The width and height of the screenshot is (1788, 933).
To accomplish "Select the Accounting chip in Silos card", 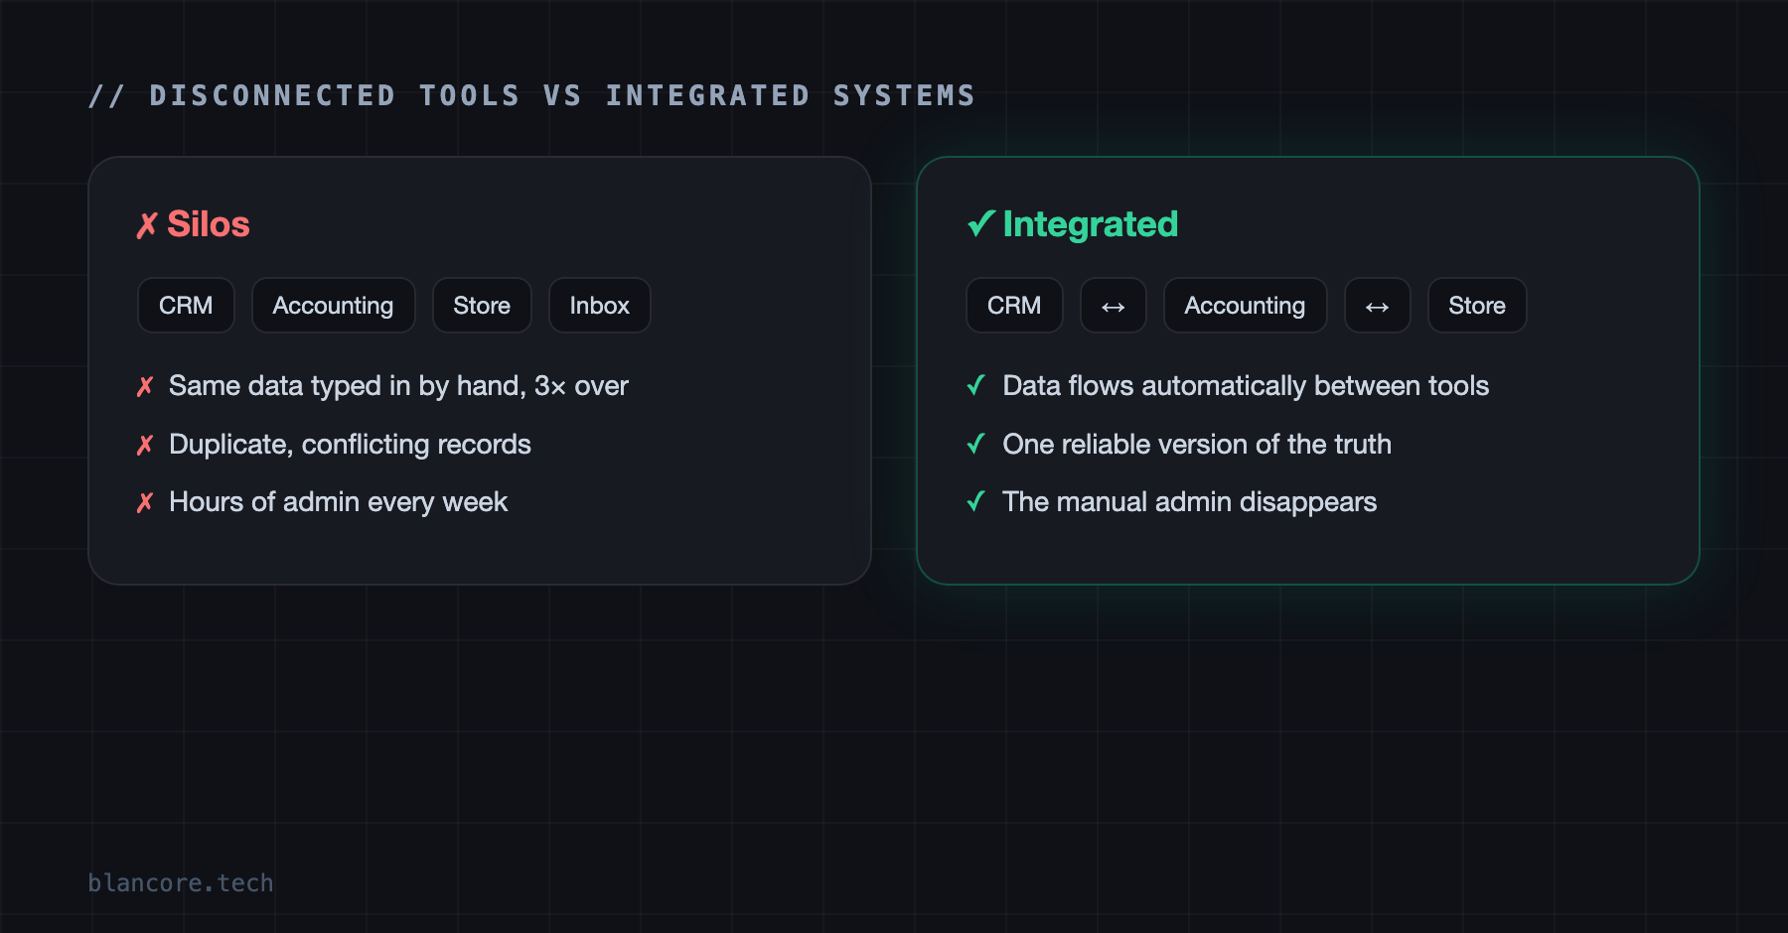I will pos(333,306).
